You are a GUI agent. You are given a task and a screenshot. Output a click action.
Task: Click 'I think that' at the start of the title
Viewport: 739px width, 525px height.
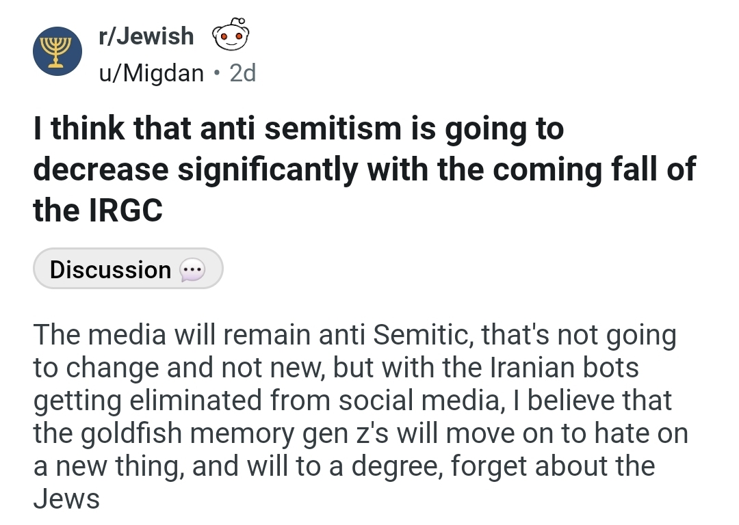click(x=111, y=129)
